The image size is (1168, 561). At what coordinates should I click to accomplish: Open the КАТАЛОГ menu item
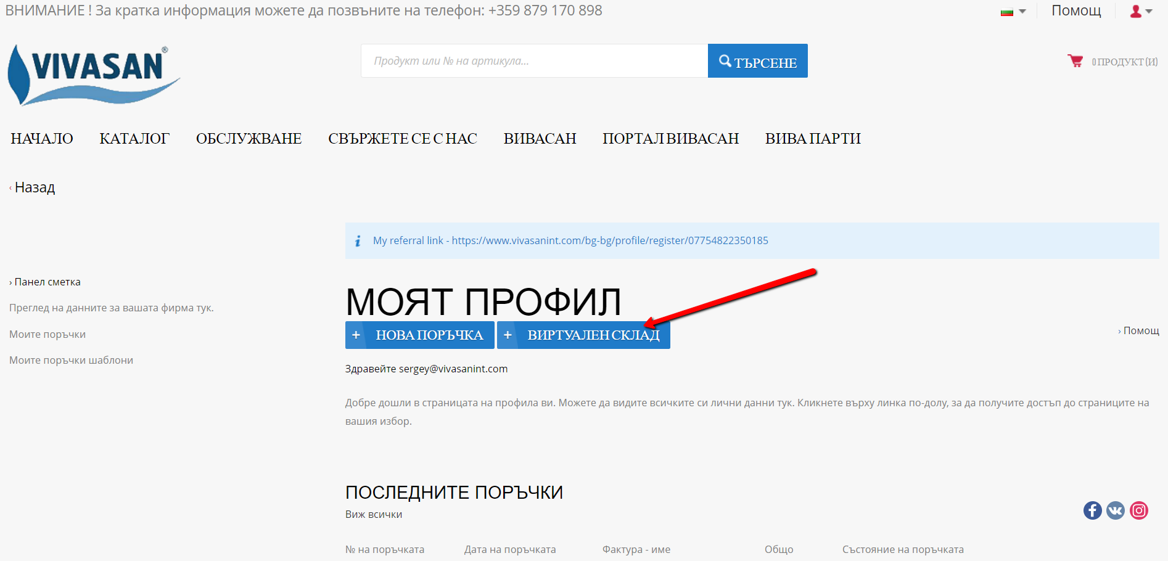click(134, 139)
